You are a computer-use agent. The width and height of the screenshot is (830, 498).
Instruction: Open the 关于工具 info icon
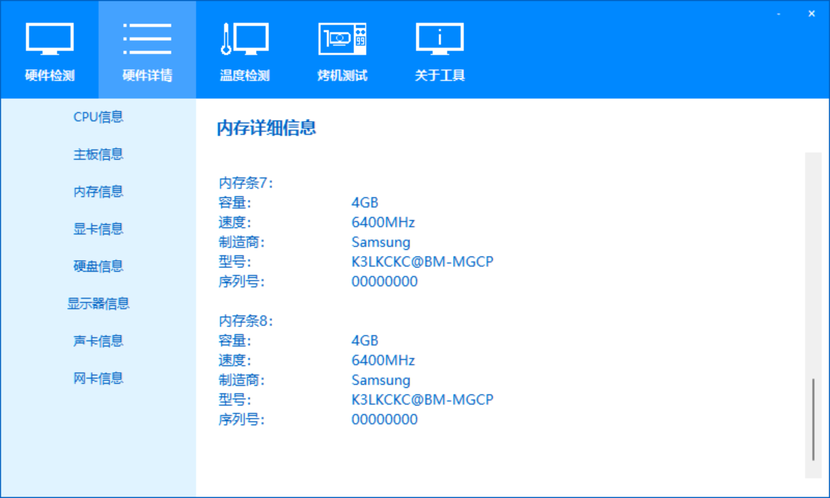pos(440,39)
